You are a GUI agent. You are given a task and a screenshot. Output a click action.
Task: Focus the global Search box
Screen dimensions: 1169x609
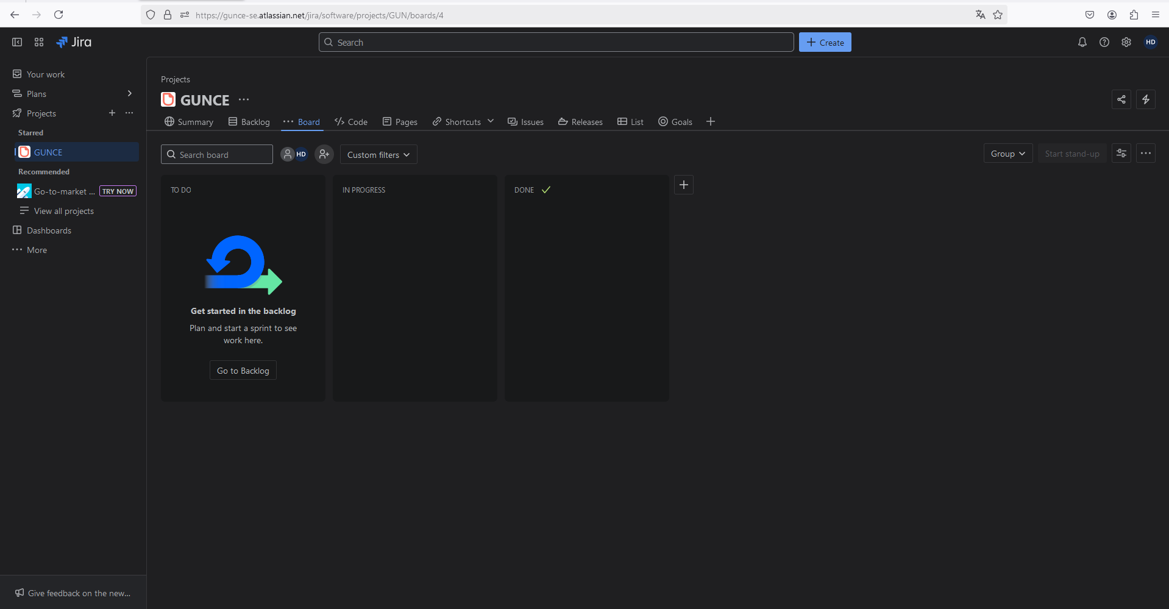[x=556, y=42]
